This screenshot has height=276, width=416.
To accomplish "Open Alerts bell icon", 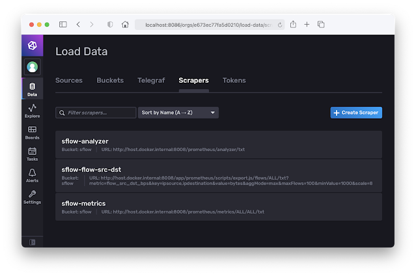I will 32,175.
